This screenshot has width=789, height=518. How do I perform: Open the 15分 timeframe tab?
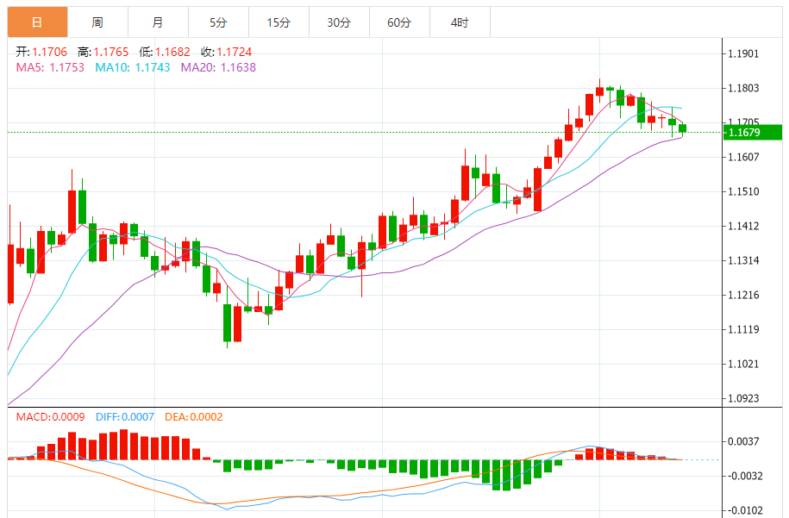279,22
